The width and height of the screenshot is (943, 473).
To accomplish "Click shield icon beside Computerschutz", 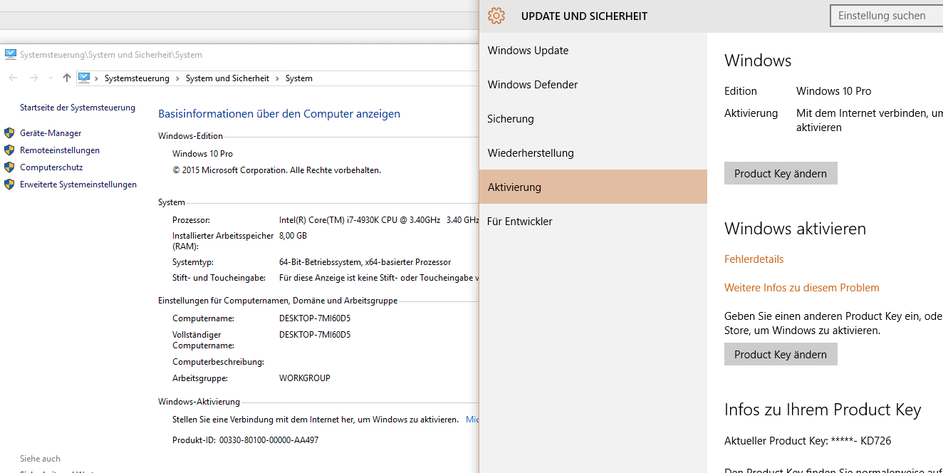I will [9, 167].
